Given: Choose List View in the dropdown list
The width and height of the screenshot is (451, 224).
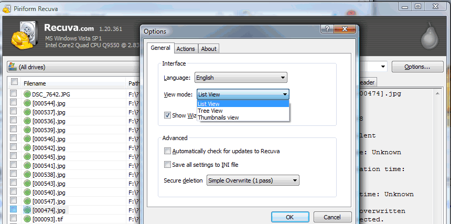Looking at the screenshot, I should [x=243, y=104].
